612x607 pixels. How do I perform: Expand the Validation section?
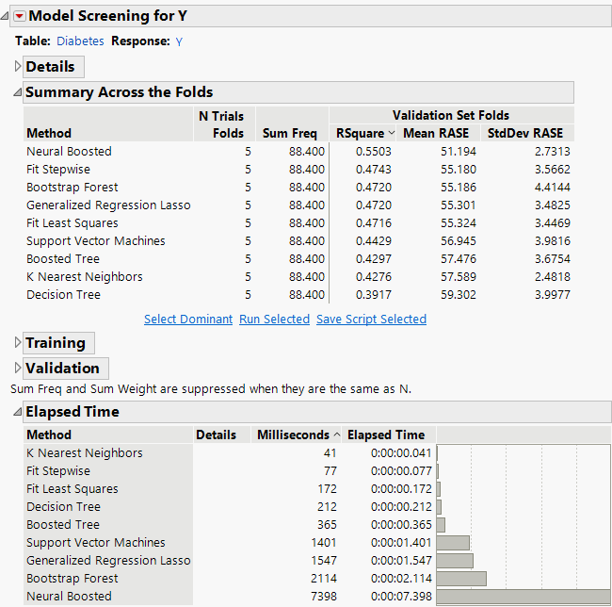click(17, 369)
